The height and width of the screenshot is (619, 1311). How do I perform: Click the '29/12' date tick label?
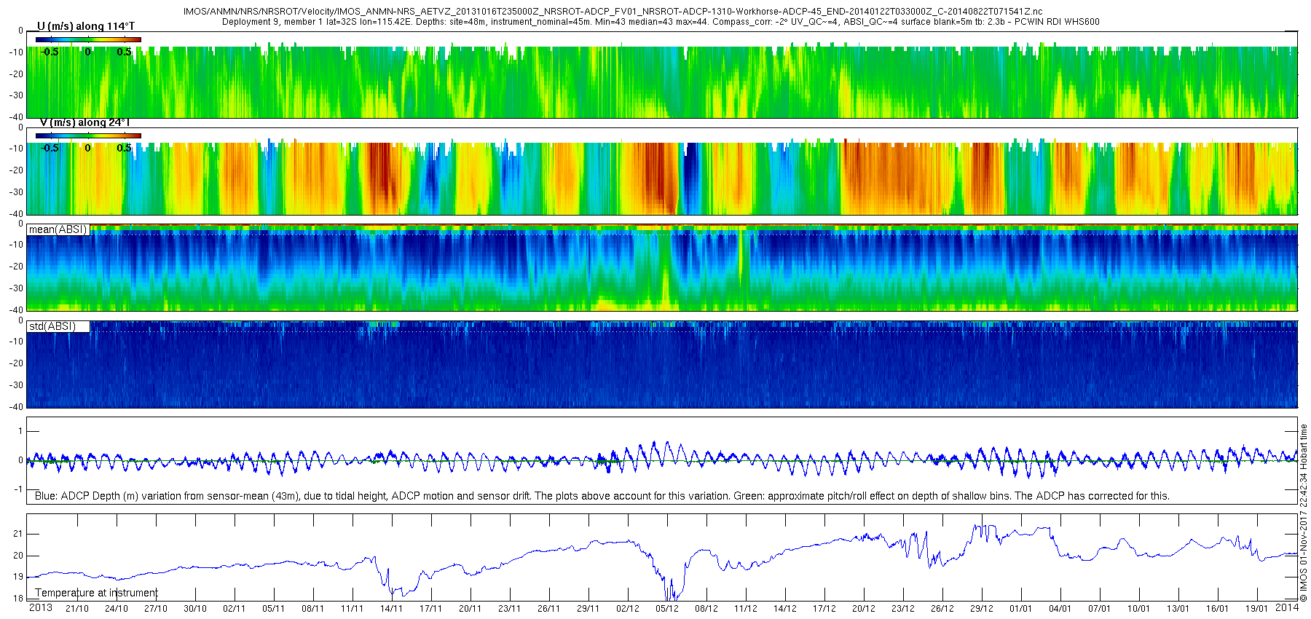tap(982, 609)
